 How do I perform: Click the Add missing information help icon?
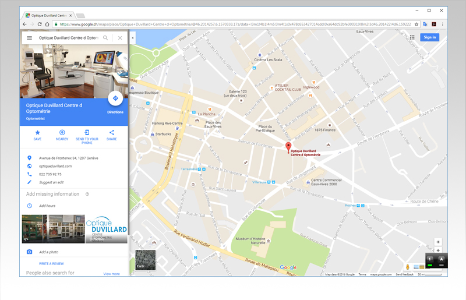click(87, 194)
